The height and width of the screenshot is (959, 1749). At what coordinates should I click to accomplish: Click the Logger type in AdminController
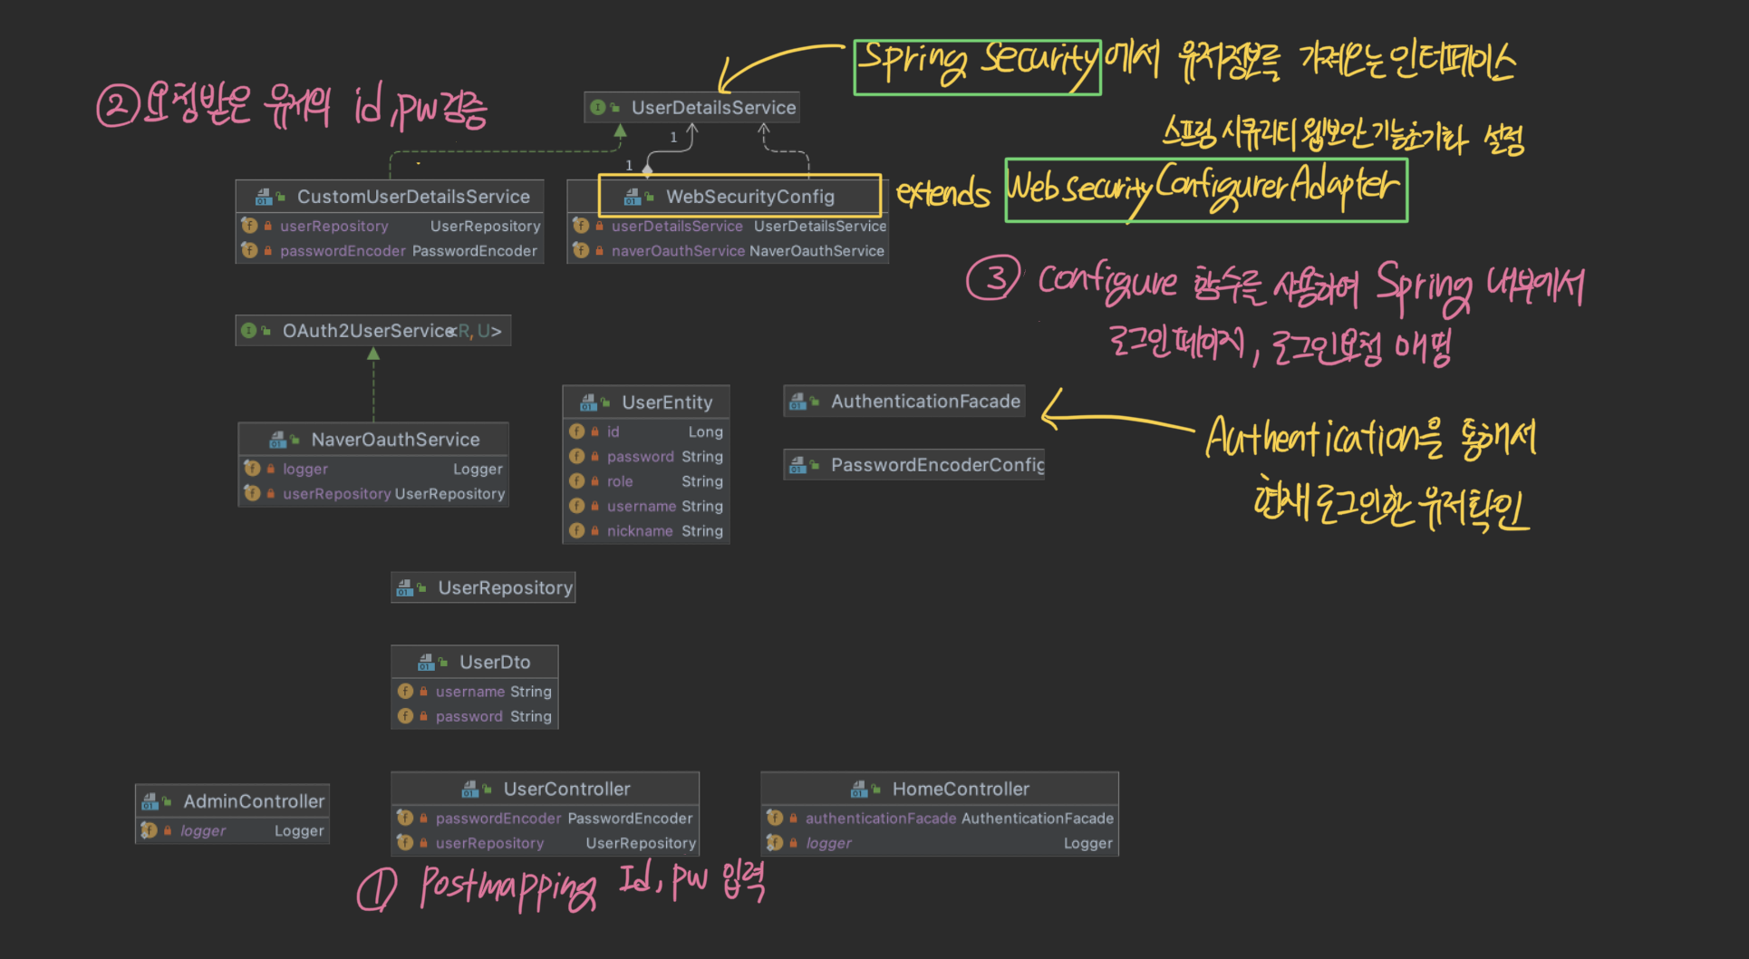[x=299, y=831]
